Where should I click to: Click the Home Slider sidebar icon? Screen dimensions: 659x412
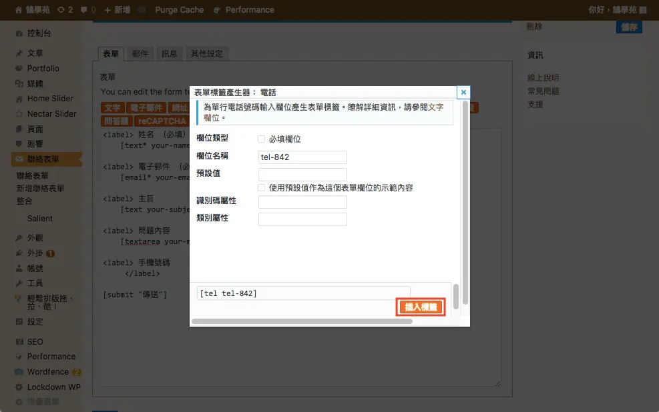(x=19, y=99)
